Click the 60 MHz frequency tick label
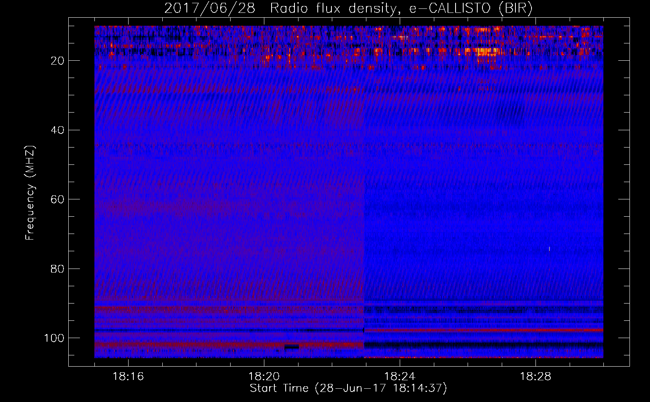 57,199
